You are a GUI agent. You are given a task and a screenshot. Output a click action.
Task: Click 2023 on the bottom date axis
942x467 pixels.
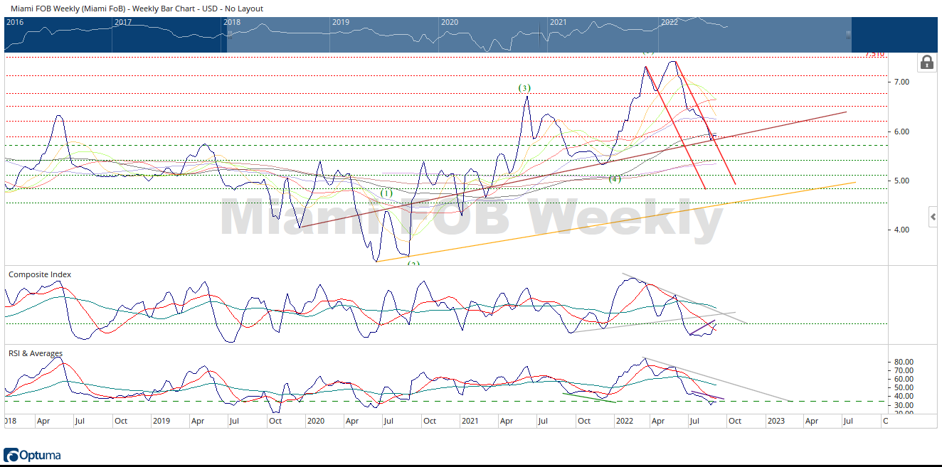point(776,421)
